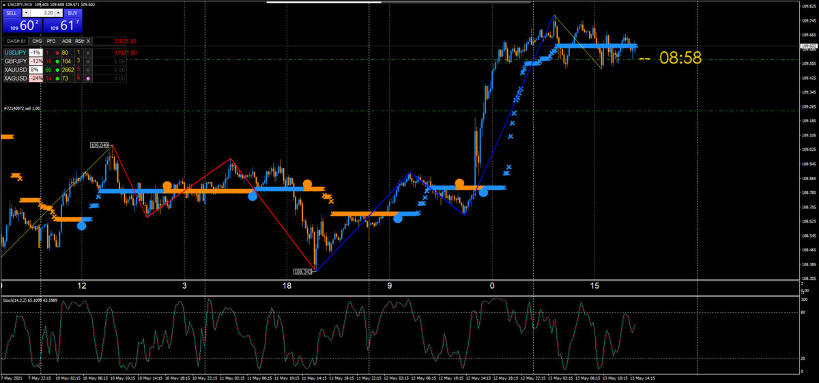The width and height of the screenshot is (819, 383).
Task: Increase lot size with up arrow
Action: [x=58, y=13]
